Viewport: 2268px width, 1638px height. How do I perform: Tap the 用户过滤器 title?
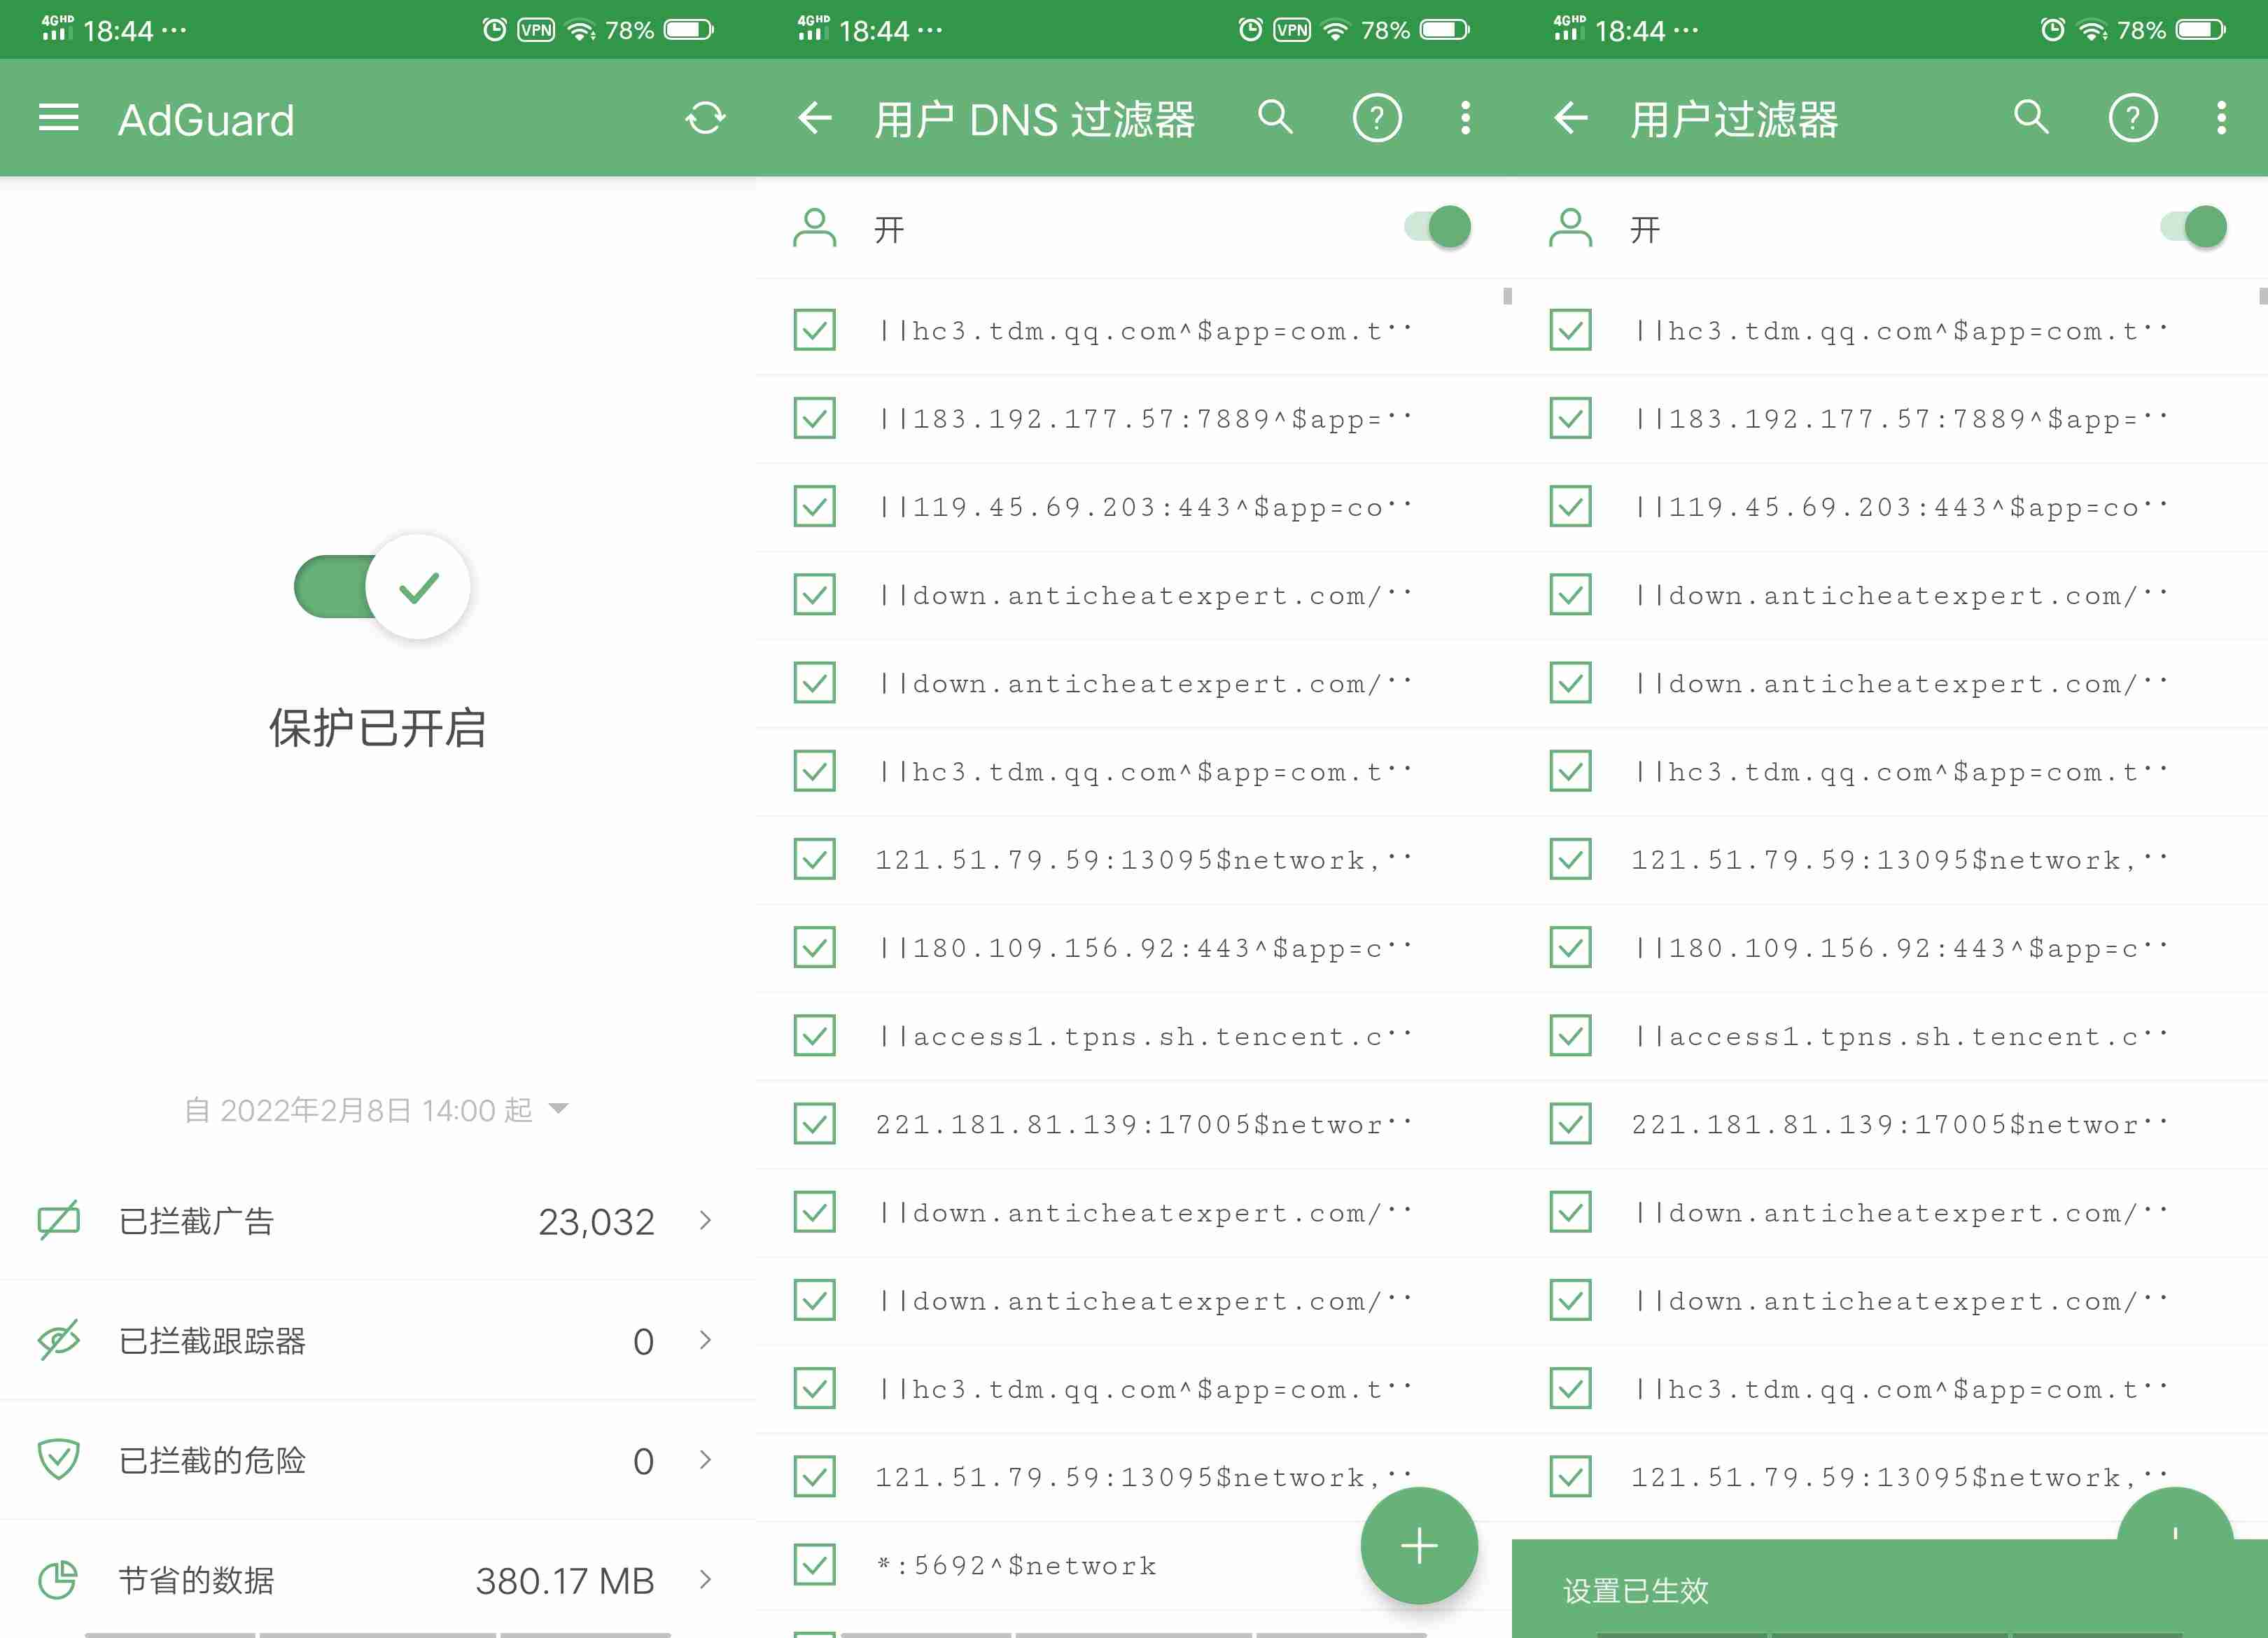1734,119
